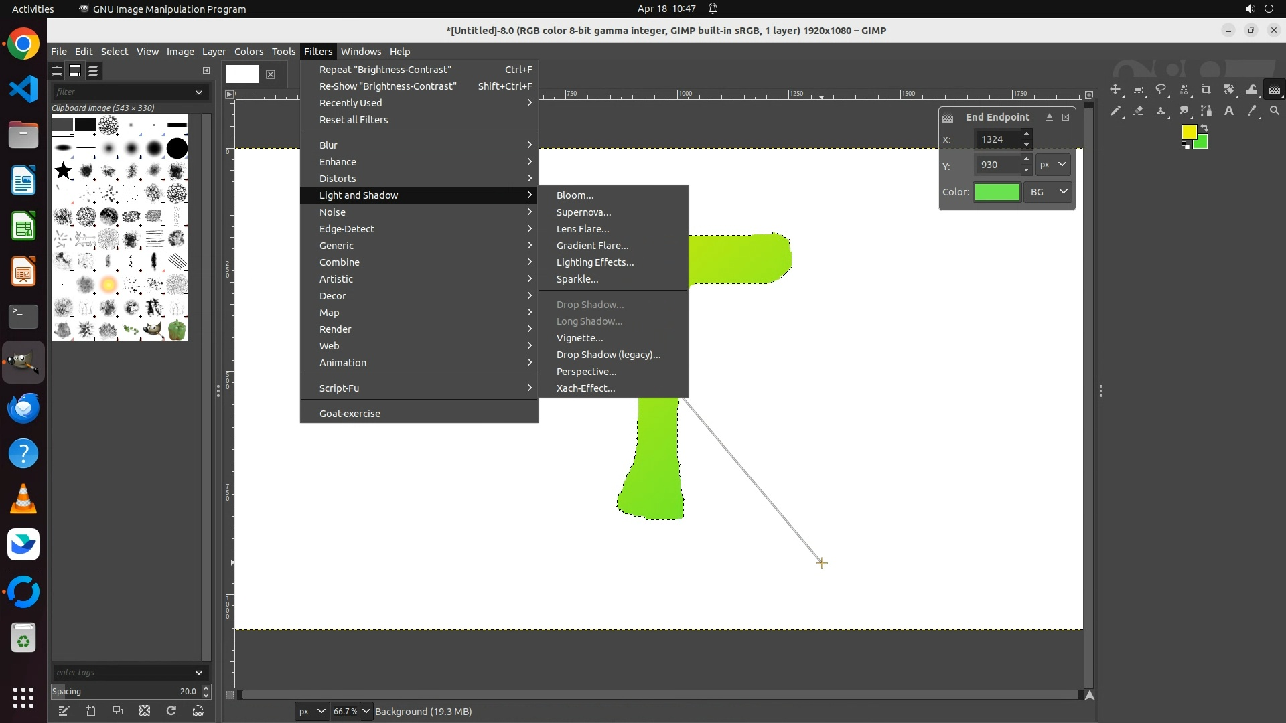Swap foreground and background colors
This screenshot has height=723, width=1286.
[1204, 127]
